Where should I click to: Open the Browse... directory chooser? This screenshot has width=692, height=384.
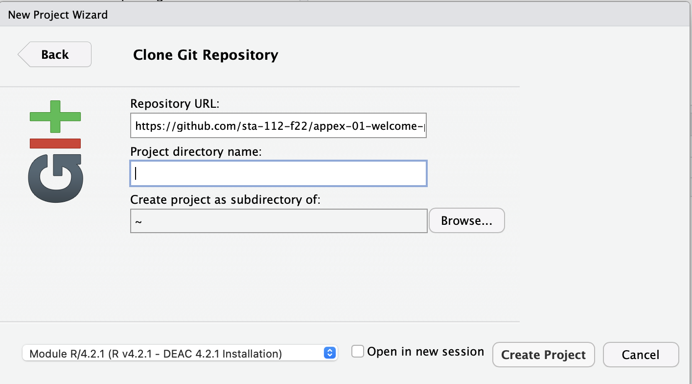pyautogui.click(x=466, y=221)
